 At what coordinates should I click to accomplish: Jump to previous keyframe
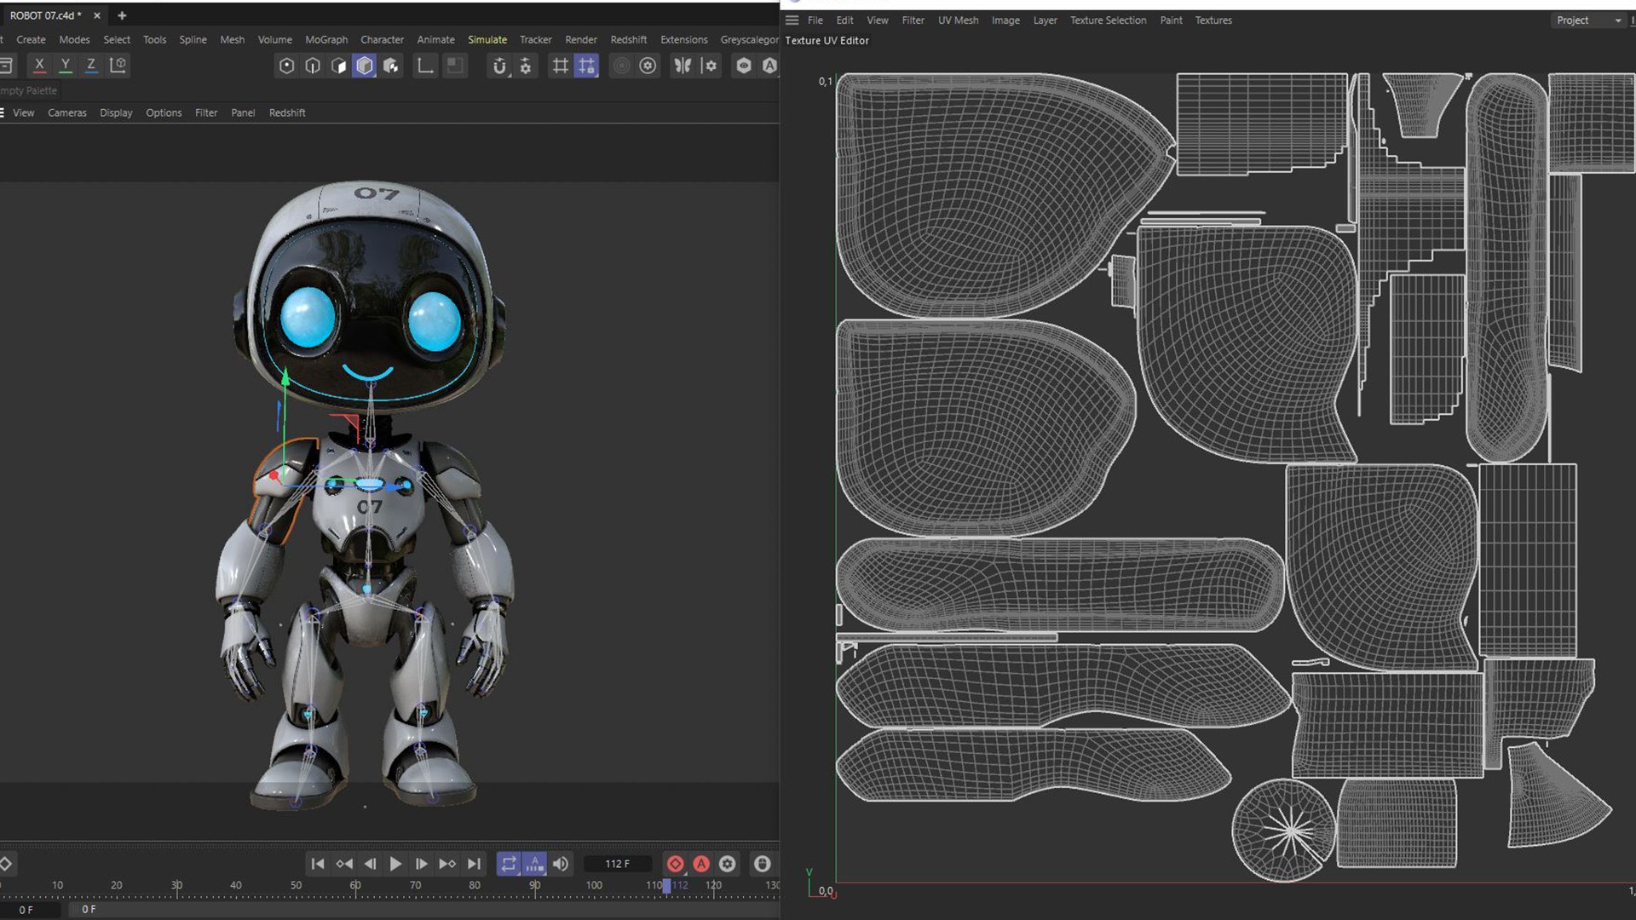pyautogui.click(x=344, y=864)
